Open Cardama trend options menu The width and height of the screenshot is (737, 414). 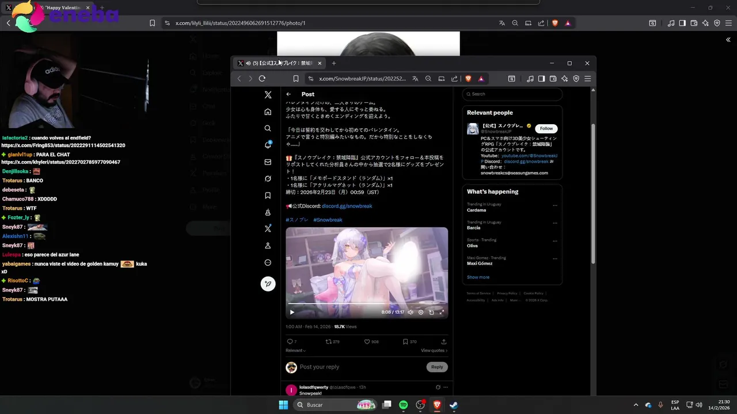coord(555,205)
